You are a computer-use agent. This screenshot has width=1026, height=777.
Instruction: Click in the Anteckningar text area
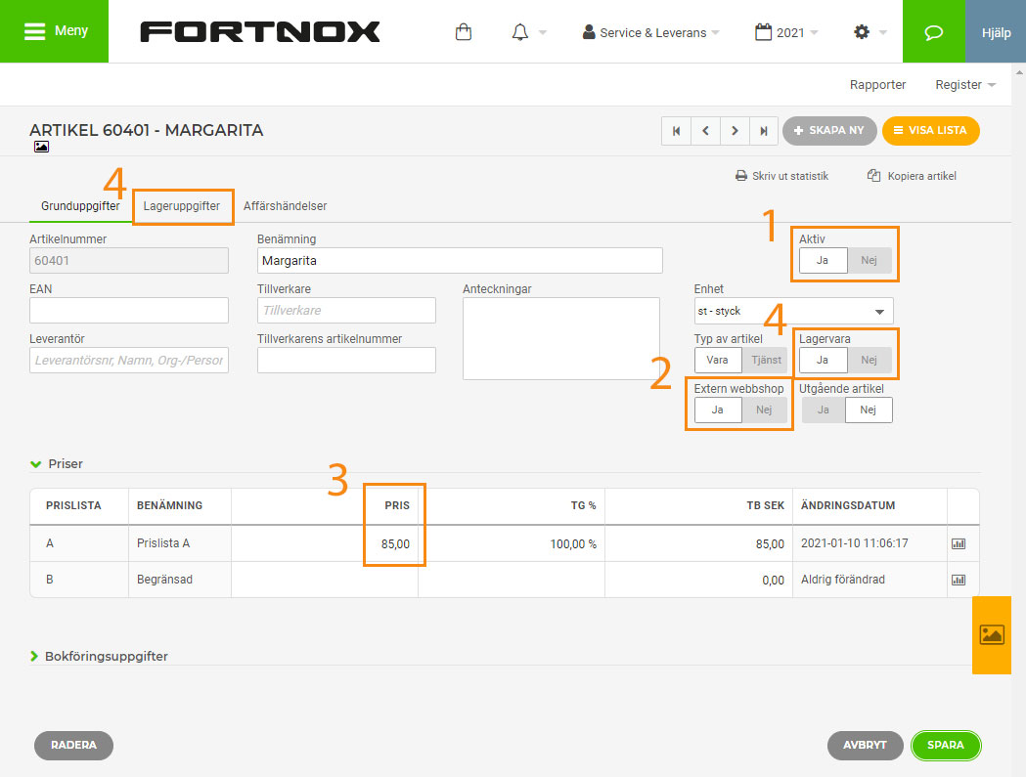click(x=560, y=338)
